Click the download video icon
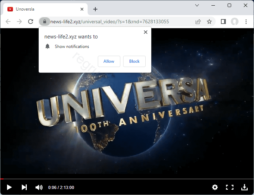The height and width of the screenshot is (195, 254). pyautogui.click(x=245, y=187)
